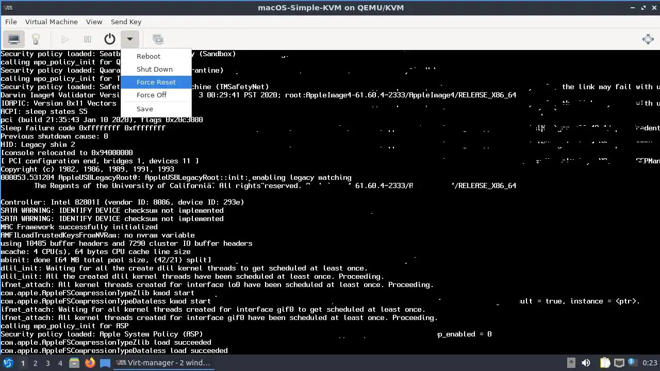This screenshot has height=371, width=660.
Task: Click the Run virtual machine play button
Action: [x=65, y=39]
